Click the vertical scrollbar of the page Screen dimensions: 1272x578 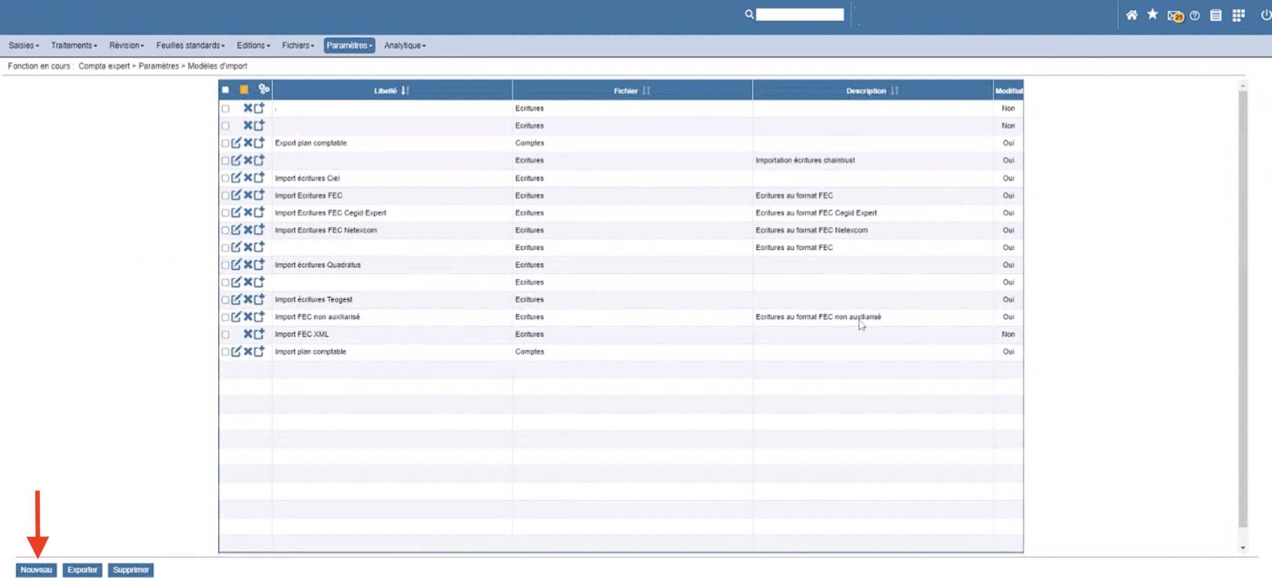pyautogui.click(x=1243, y=309)
